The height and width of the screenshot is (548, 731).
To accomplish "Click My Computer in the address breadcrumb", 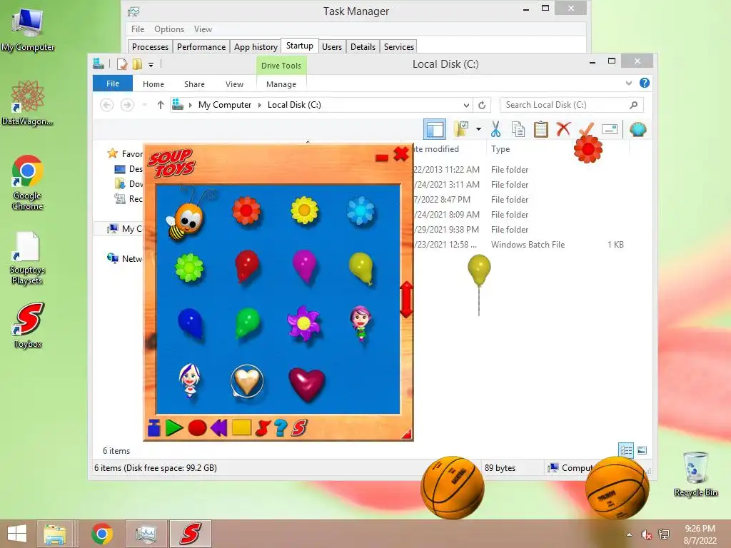I will click(225, 105).
